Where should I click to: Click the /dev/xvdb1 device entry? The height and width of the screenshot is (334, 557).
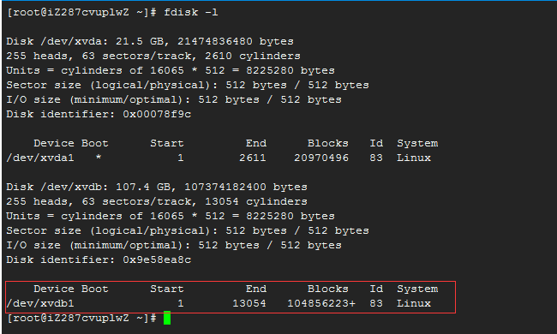[40, 303]
